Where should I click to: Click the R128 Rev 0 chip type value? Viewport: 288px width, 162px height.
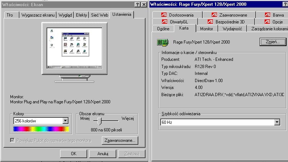[205, 67]
